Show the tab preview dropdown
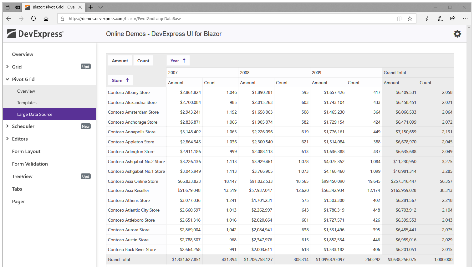 point(100,7)
